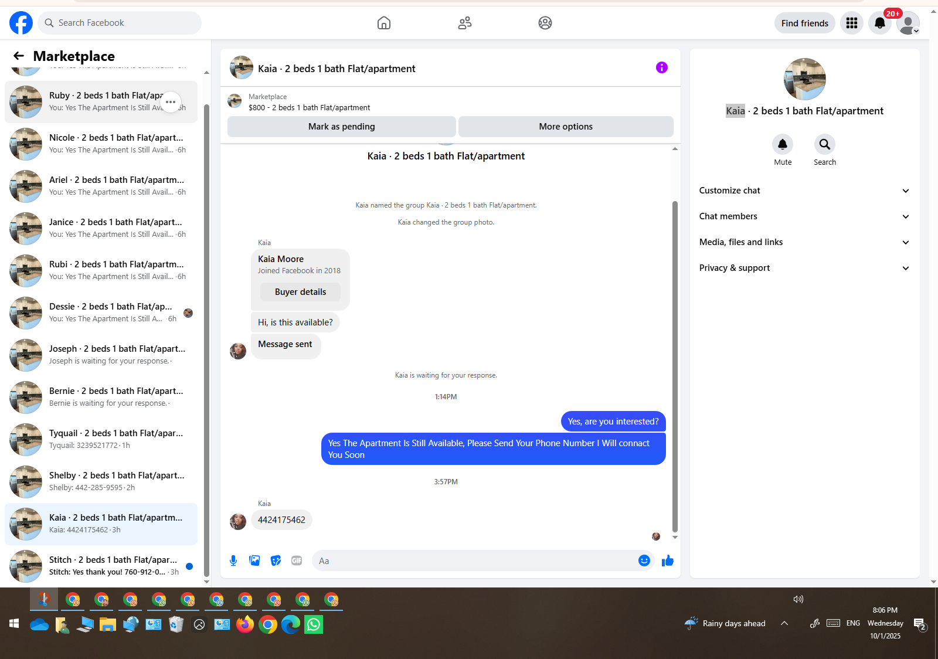Click the conversation list scrollbar
Screen dimensions: 938x659
[x=206, y=340]
